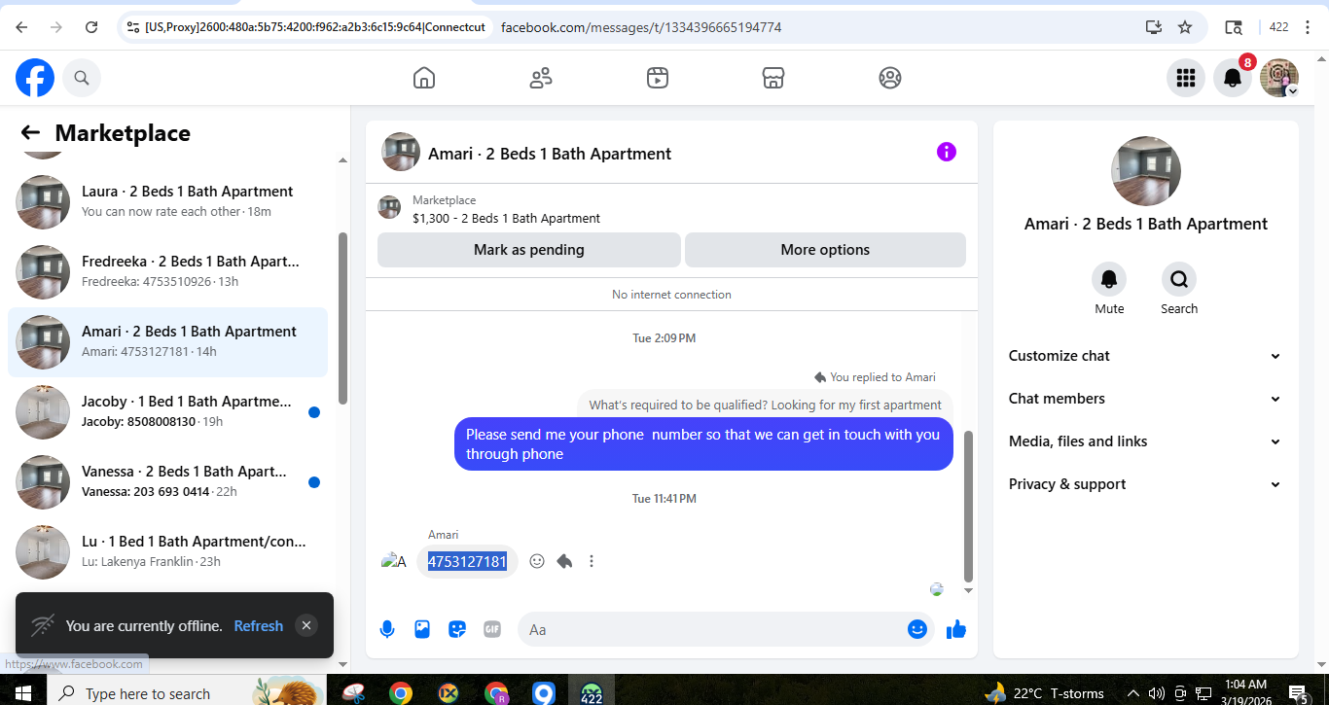Expand Privacy & support section
This screenshot has width=1329, height=705.
coord(1145,484)
